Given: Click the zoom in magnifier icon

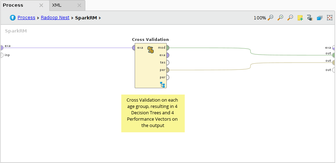Looking at the screenshot, I should click(281, 17).
